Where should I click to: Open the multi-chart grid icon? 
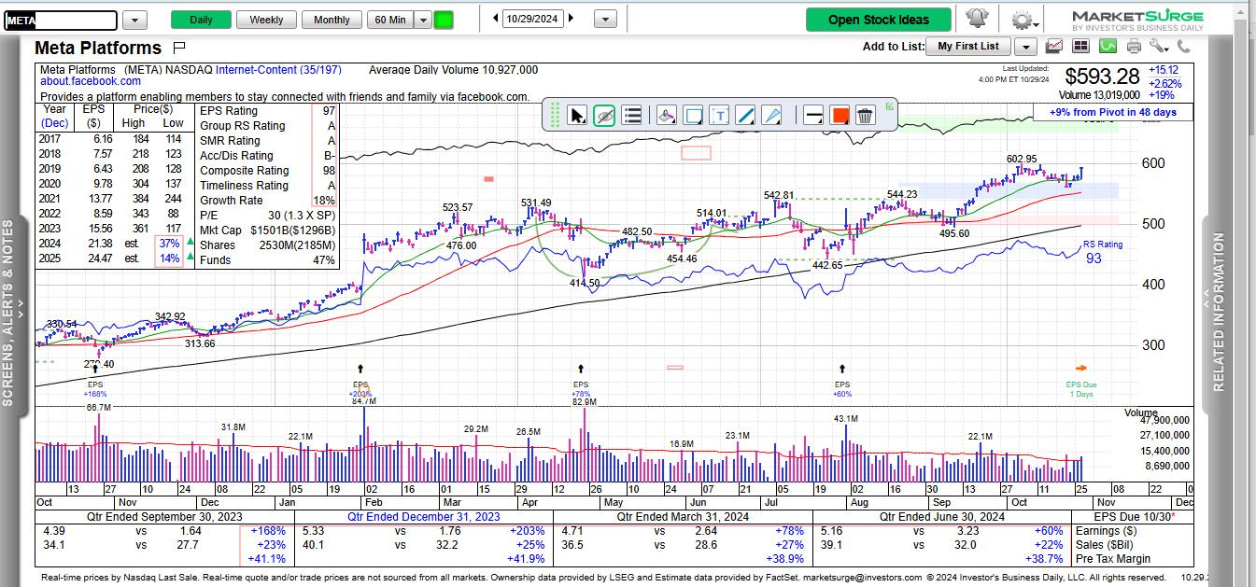coord(1082,46)
